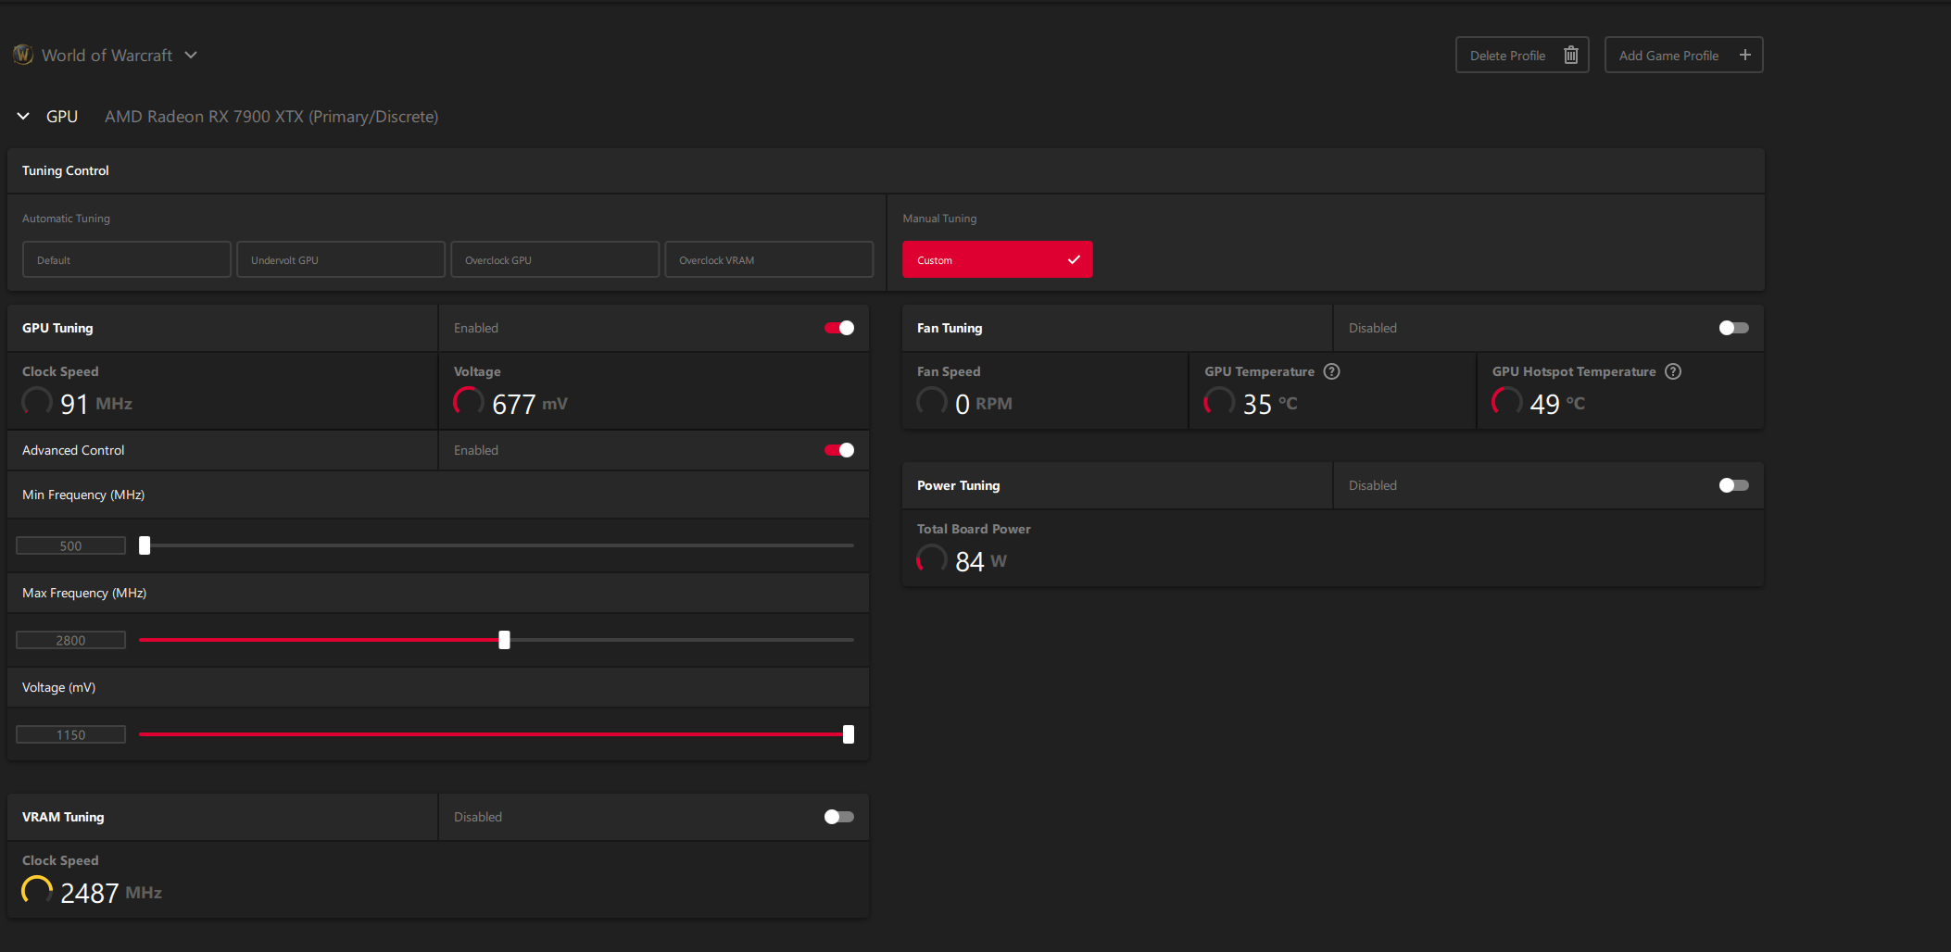
Task: Select the Overclock VRAM preset
Action: coord(769,259)
